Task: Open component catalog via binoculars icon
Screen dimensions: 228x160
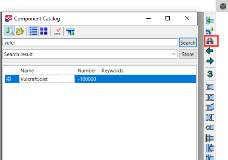Action: (x=210, y=41)
